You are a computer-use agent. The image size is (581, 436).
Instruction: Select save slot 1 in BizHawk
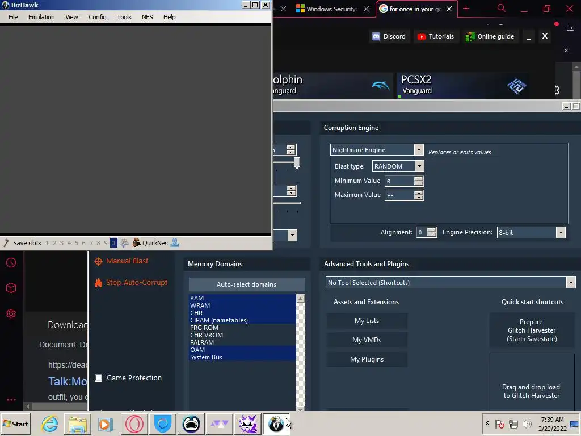[x=47, y=243]
